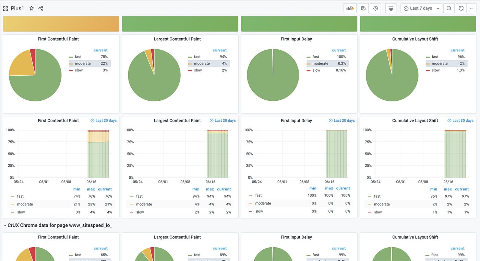Open dashboard settings gear
Image resolution: width=480 pixels, height=261 pixels.
375,8
